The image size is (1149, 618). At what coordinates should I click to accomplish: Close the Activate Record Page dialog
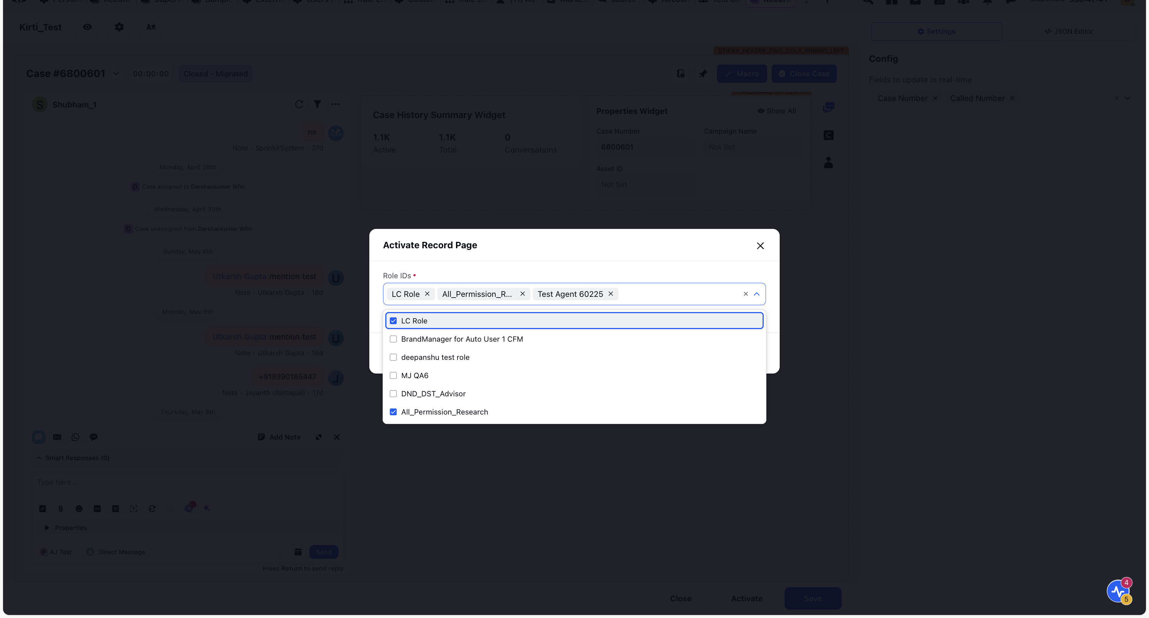[x=760, y=246]
